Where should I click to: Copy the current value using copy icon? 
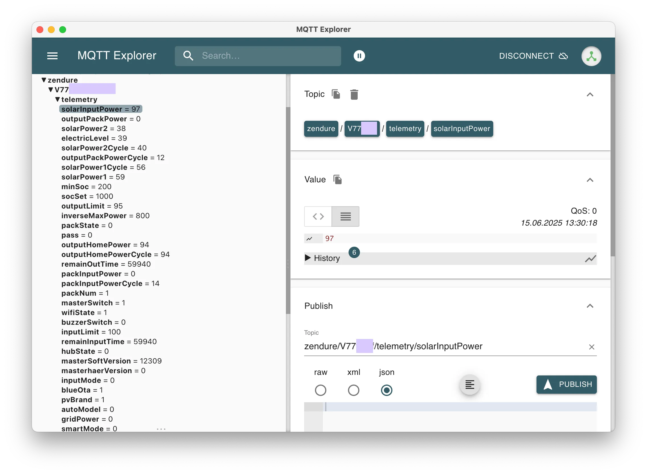tap(337, 179)
